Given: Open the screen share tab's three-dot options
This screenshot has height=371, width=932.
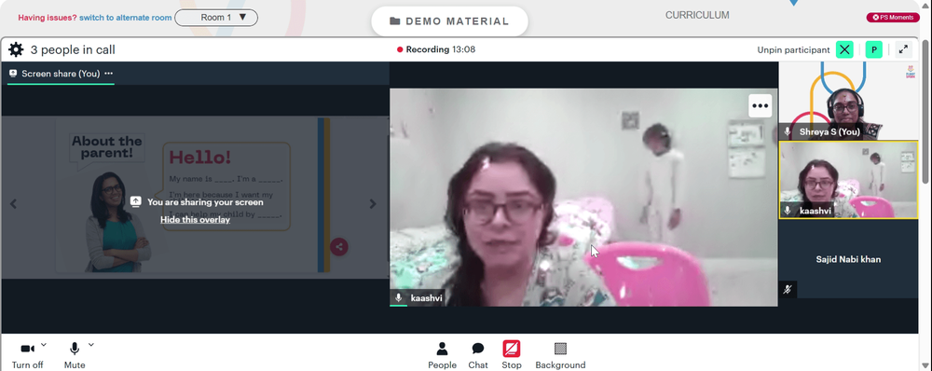Looking at the screenshot, I should (109, 73).
